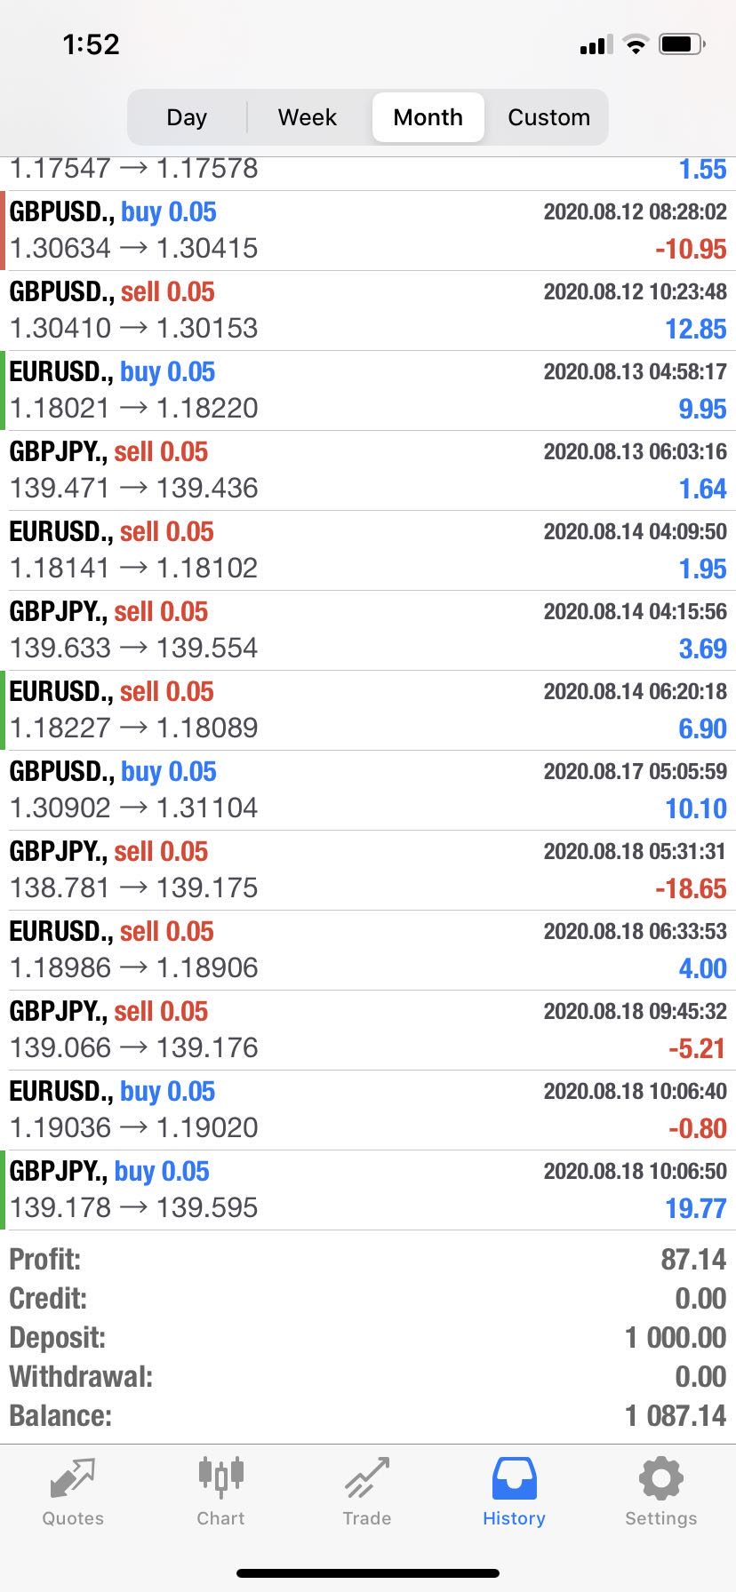736x1592 pixels.
Task: Tap the Wi-Fi status icon
Action: point(636,44)
